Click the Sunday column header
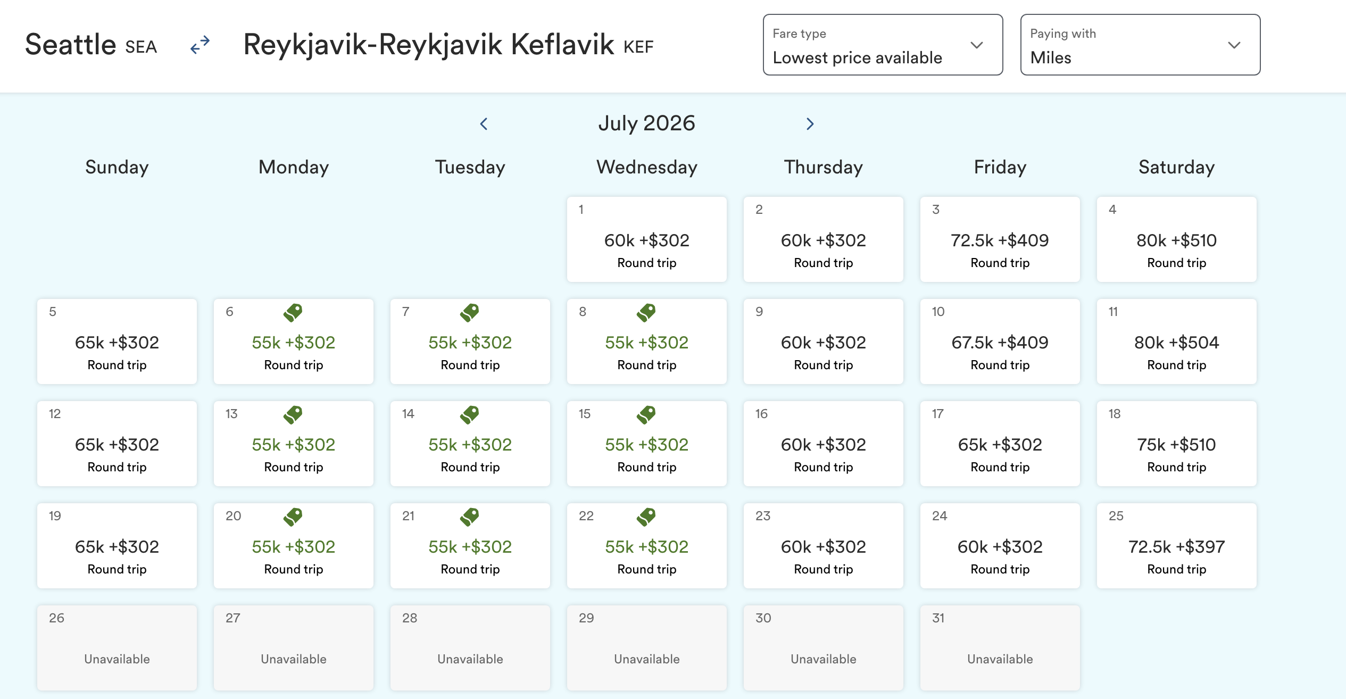 point(117,167)
